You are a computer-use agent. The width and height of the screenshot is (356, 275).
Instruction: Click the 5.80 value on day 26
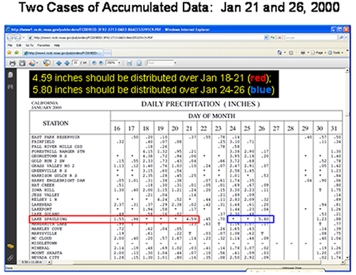coord(264,219)
